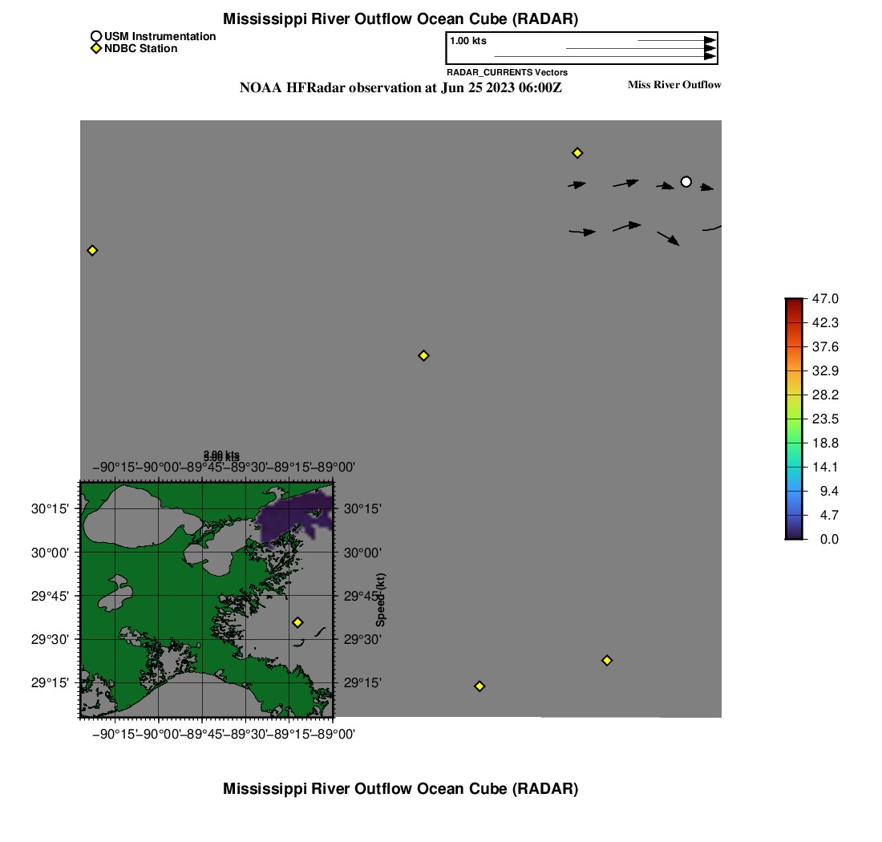This screenshot has width=882, height=842.
Task: Click the southeast-pointing current vector arrow
Action: (668, 238)
